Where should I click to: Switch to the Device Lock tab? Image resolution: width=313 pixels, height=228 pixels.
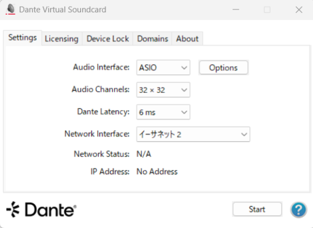point(107,39)
